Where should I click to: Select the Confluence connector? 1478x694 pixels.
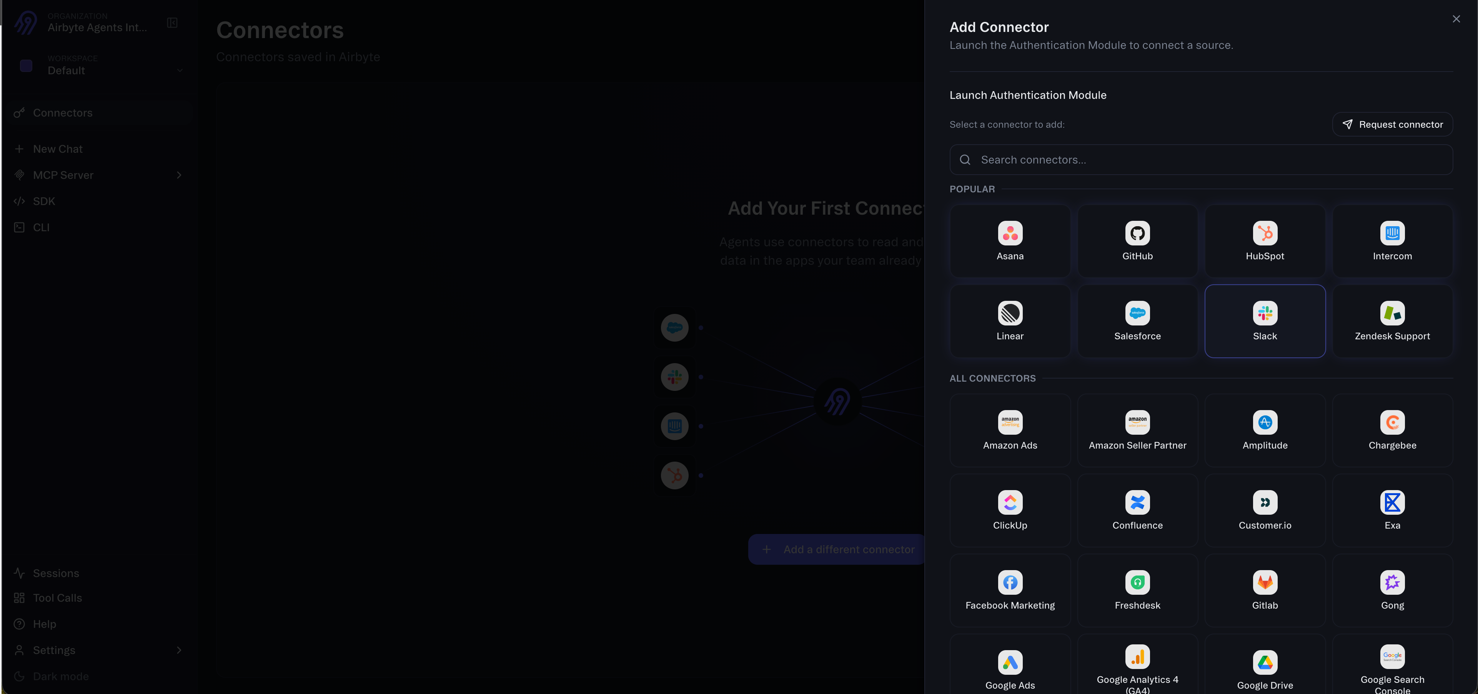(1137, 510)
